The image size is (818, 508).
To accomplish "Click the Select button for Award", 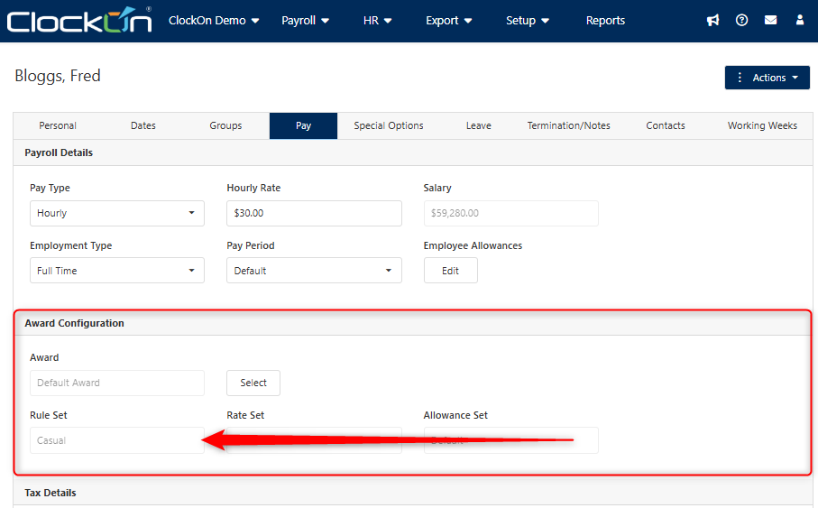I will (x=253, y=383).
